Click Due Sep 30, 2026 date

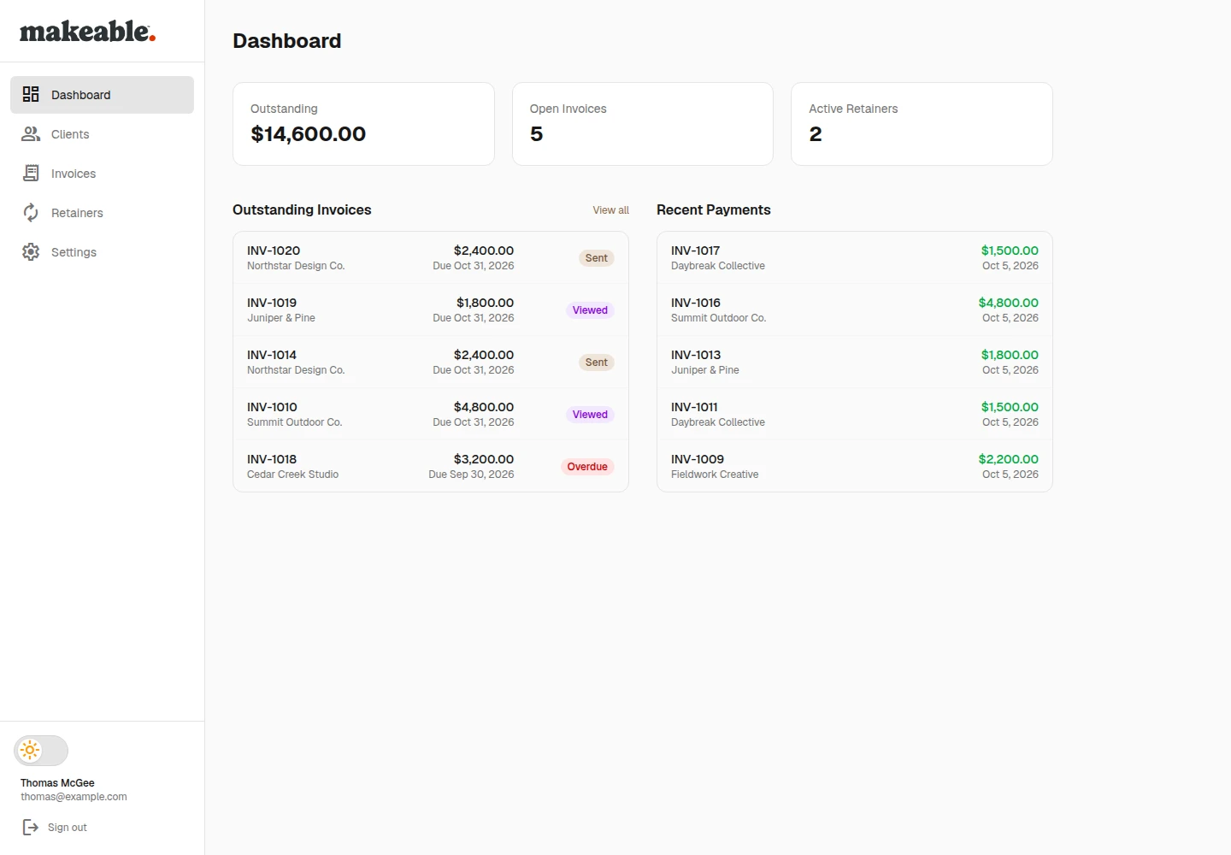click(471, 475)
